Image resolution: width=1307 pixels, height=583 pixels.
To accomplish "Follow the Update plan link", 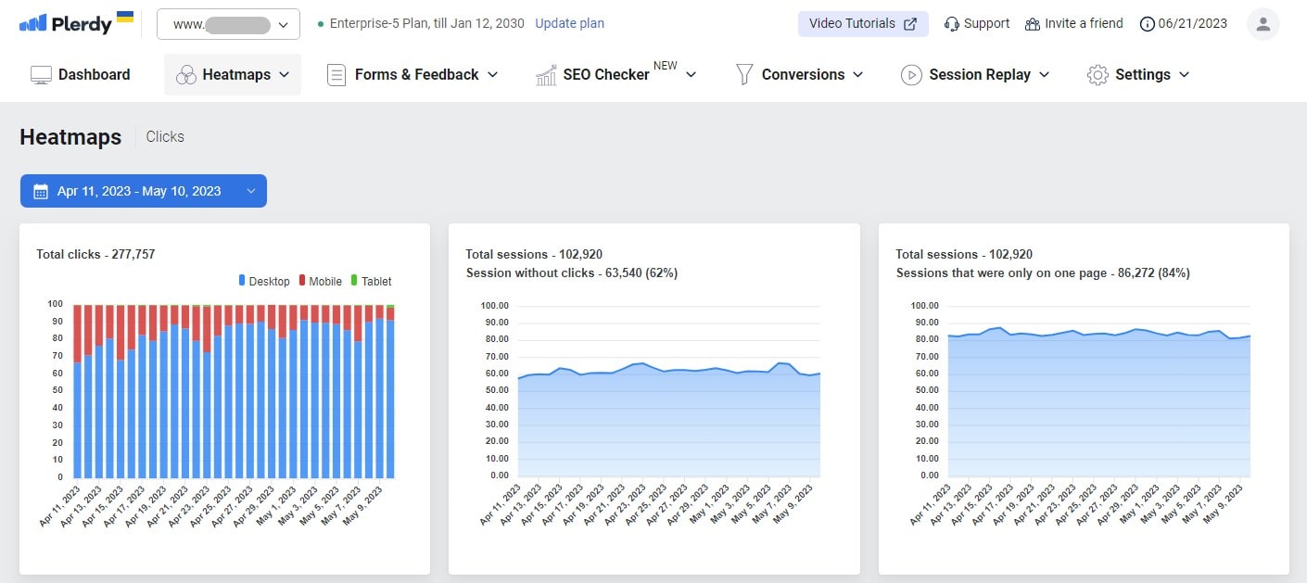I will point(569,23).
